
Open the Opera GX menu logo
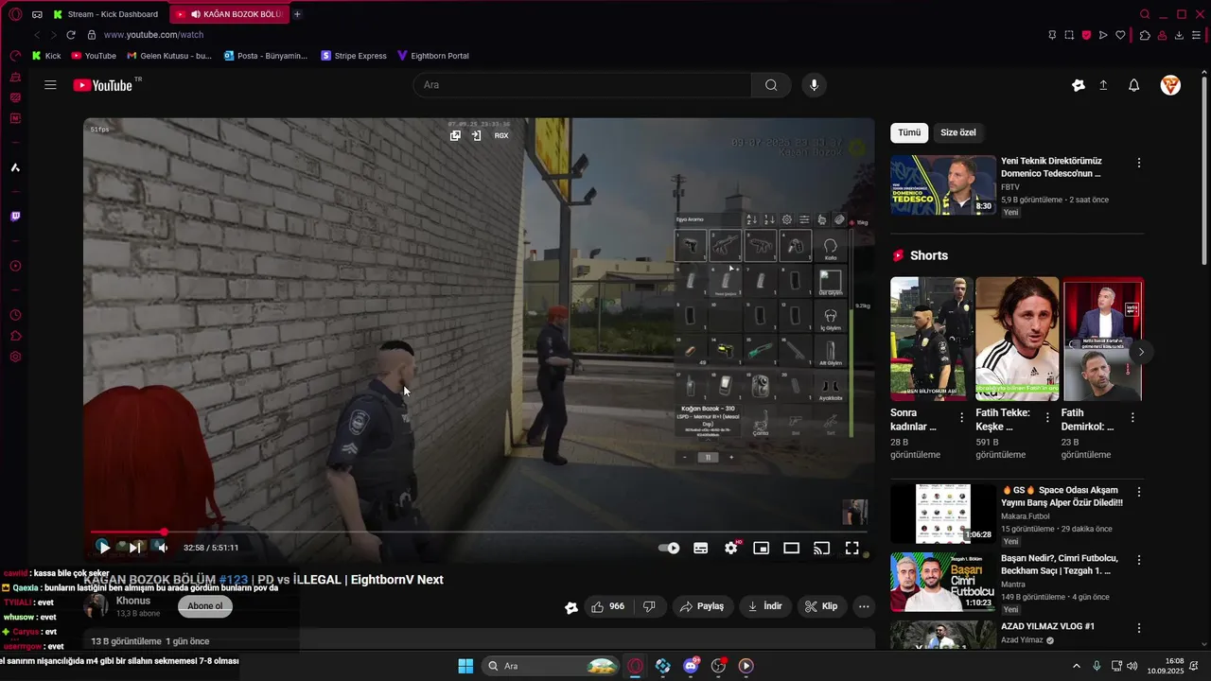[x=15, y=14]
